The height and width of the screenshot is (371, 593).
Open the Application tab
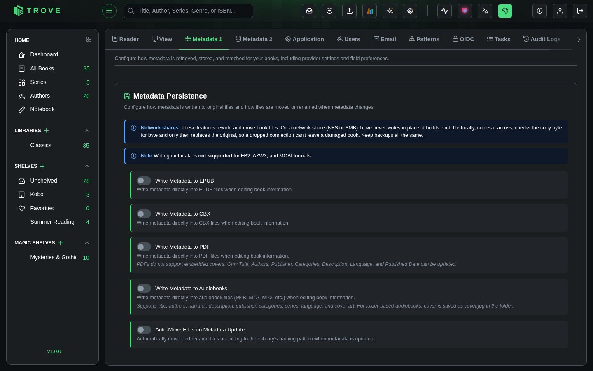304,39
